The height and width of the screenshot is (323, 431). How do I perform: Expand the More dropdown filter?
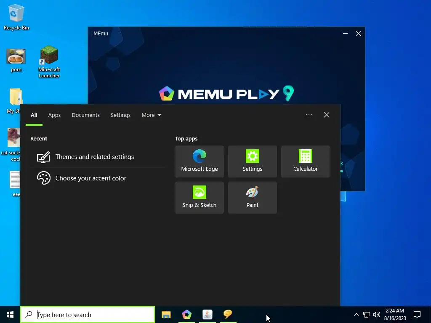point(151,115)
